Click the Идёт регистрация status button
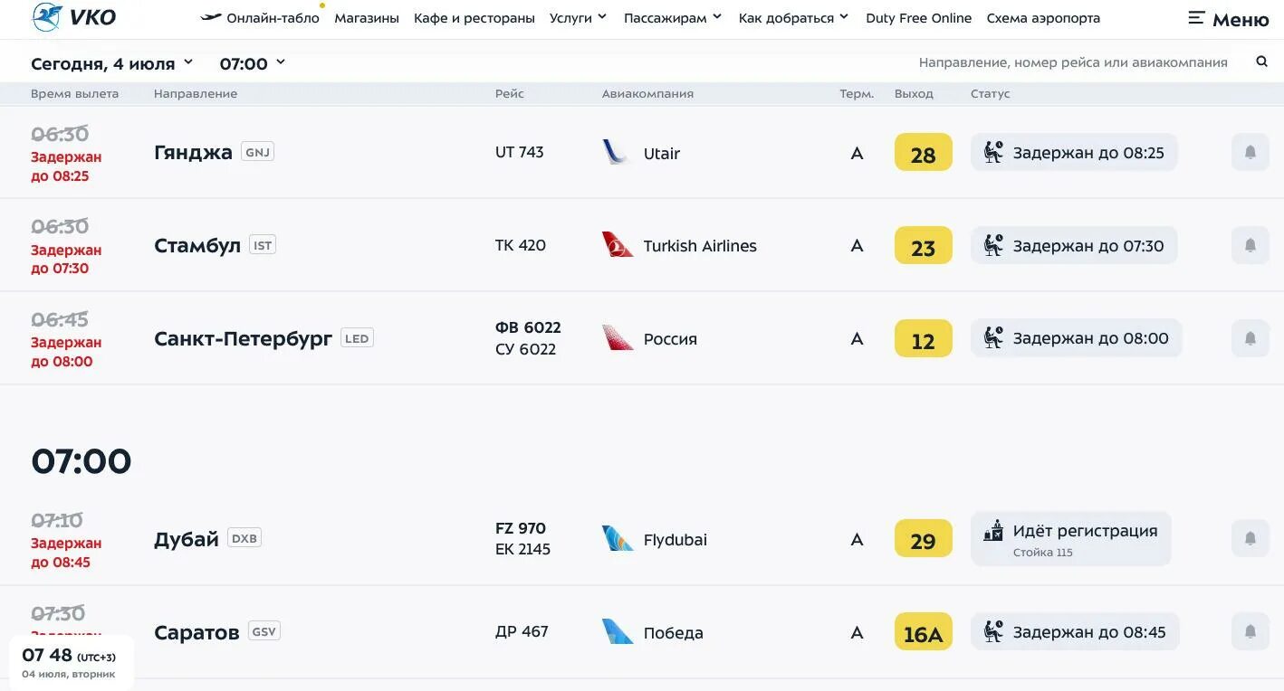1284x691 pixels. tap(1071, 539)
